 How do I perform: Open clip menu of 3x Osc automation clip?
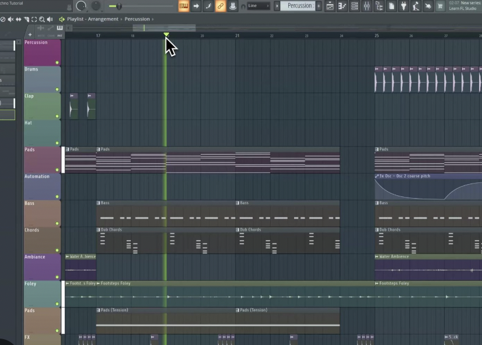pyautogui.click(x=377, y=176)
